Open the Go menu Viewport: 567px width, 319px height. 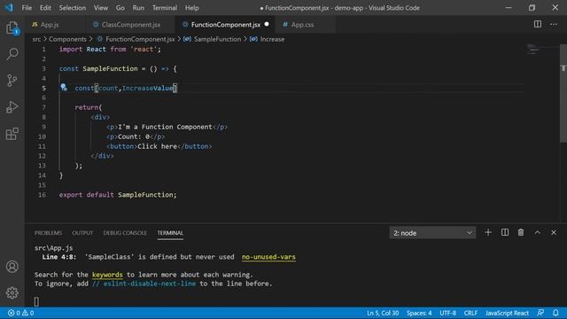120,8
